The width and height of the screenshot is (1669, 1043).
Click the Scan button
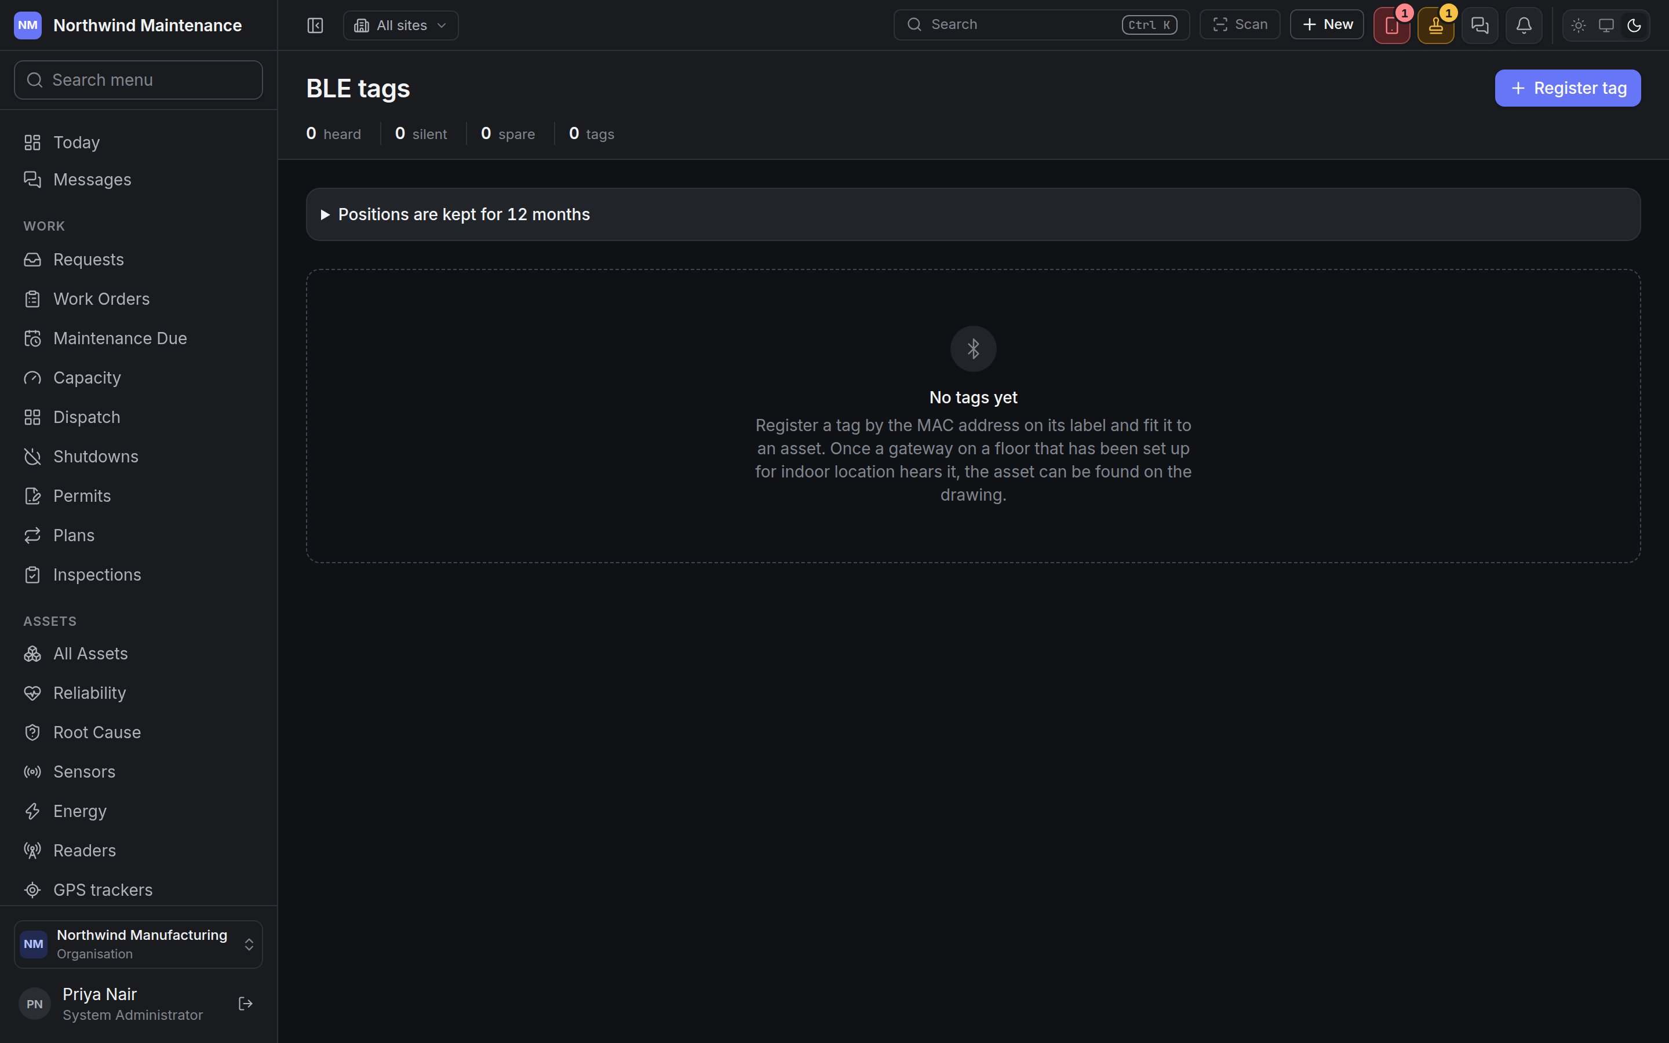tap(1240, 25)
